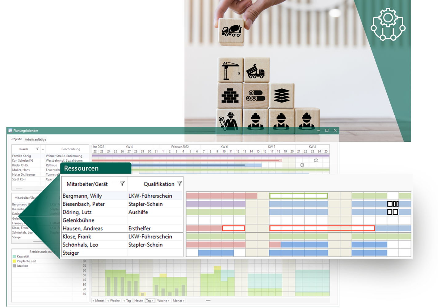Advance one month with Monat > button
The image size is (438, 308).
(x=178, y=301)
